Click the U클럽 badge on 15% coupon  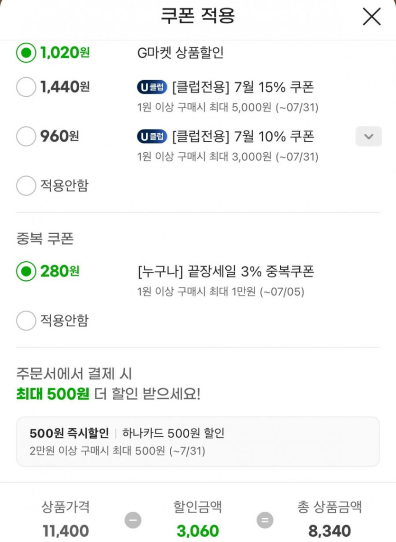pyautogui.click(x=152, y=87)
